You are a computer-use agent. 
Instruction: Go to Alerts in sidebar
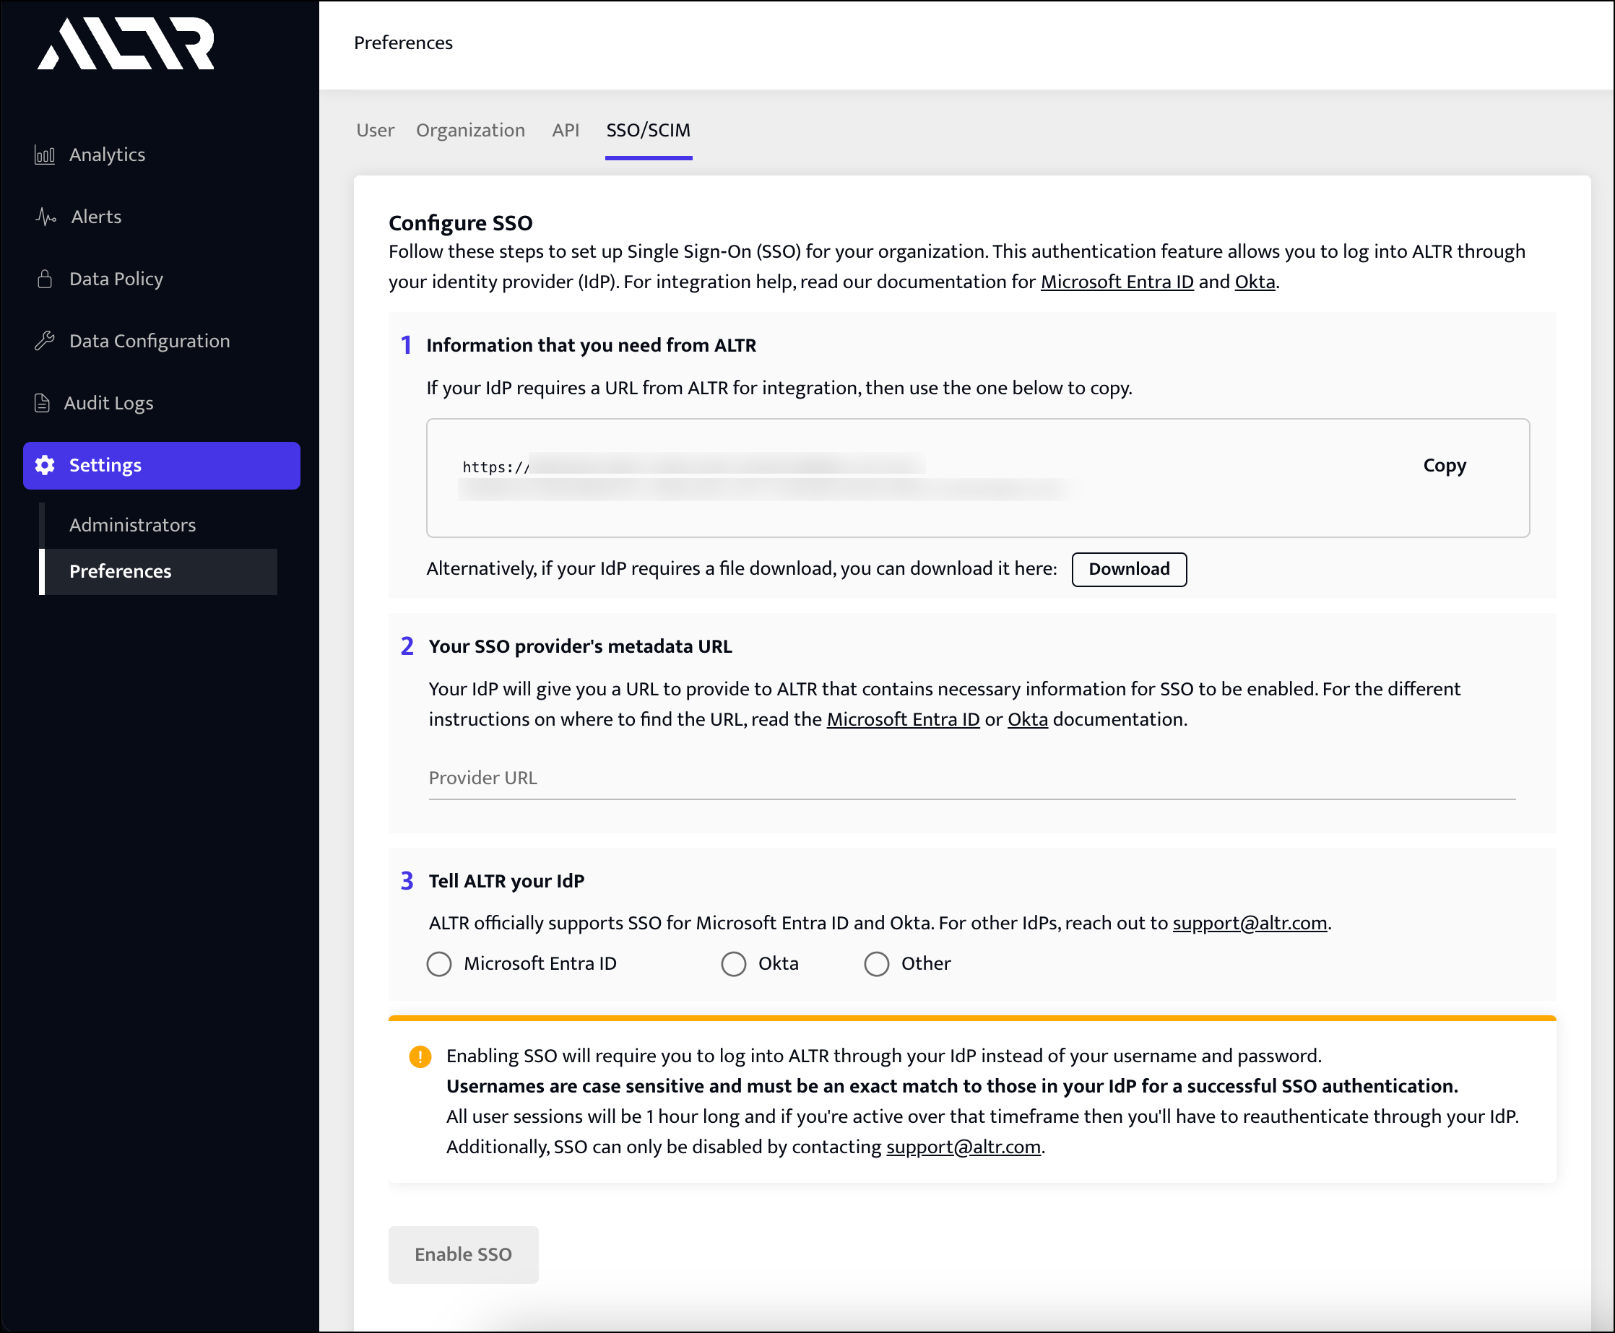pyautogui.click(x=96, y=217)
